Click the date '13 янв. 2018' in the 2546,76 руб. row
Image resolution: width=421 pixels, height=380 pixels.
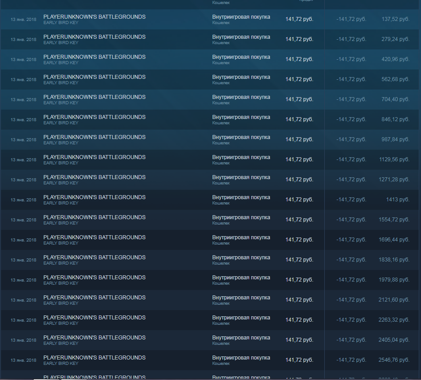click(23, 360)
